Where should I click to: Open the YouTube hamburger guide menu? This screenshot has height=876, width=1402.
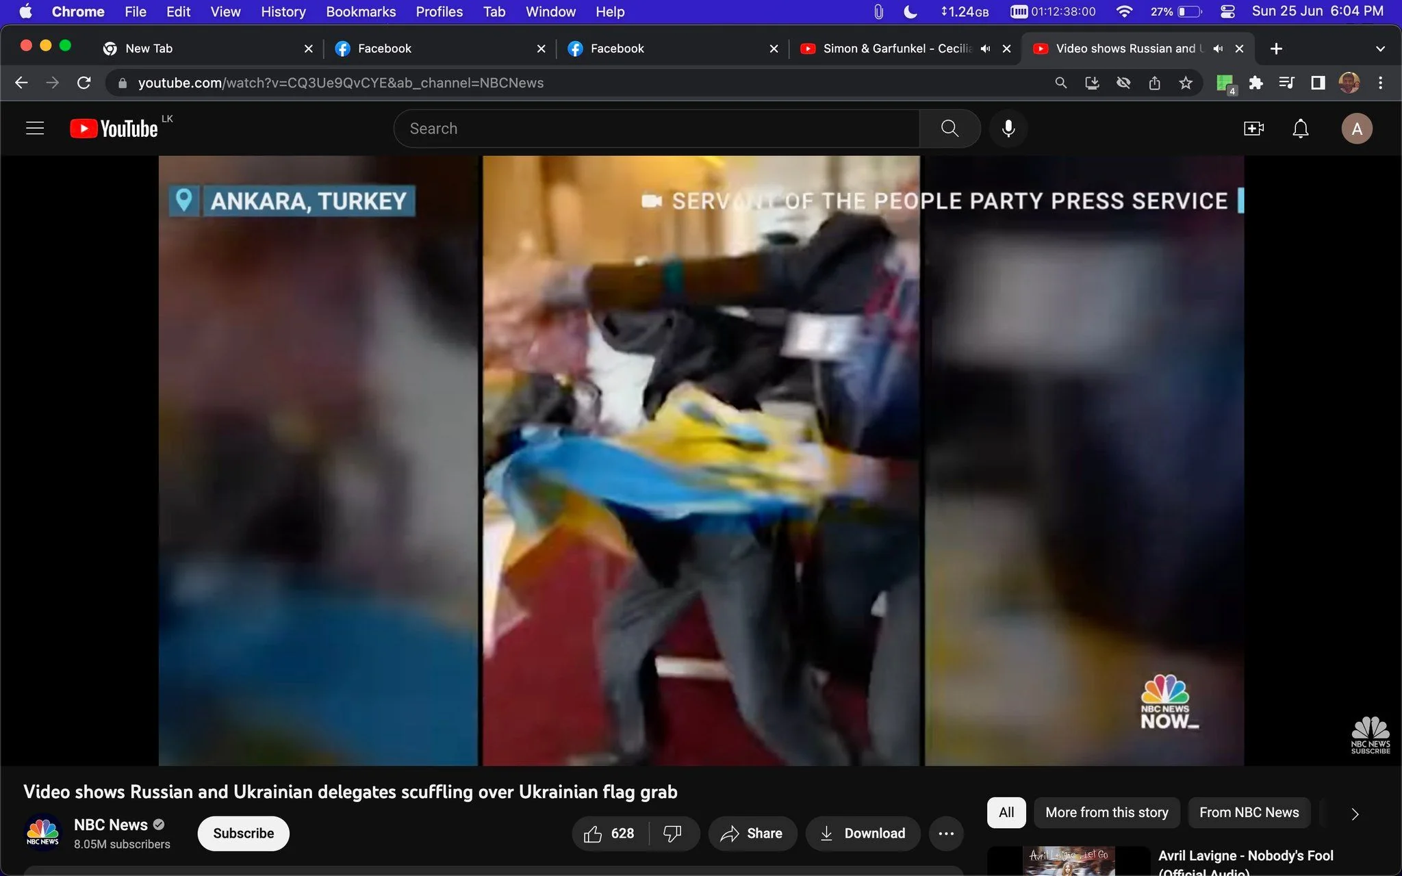click(x=35, y=129)
